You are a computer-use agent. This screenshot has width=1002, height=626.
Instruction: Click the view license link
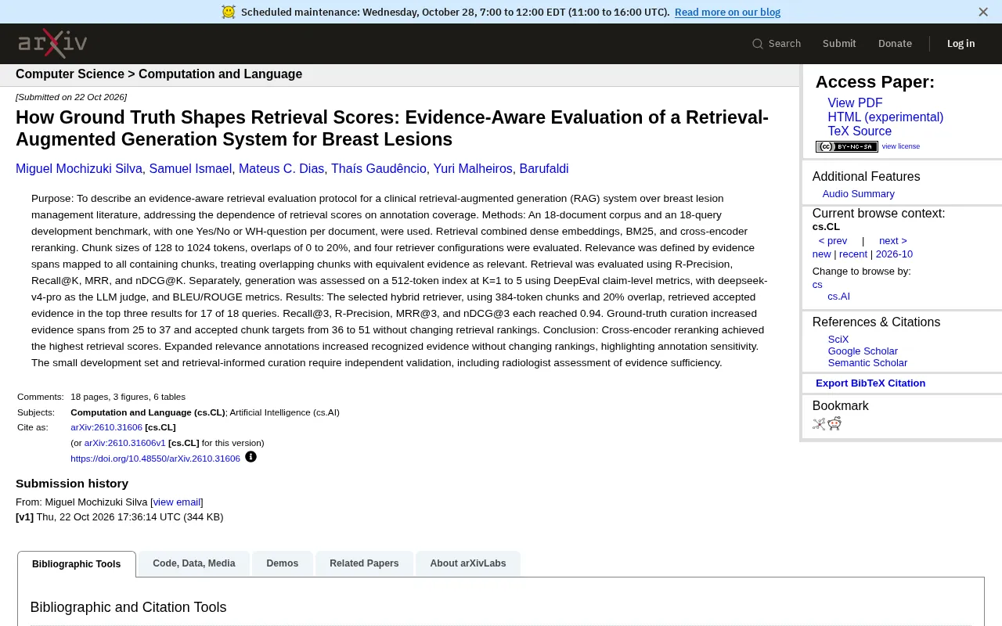901,146
